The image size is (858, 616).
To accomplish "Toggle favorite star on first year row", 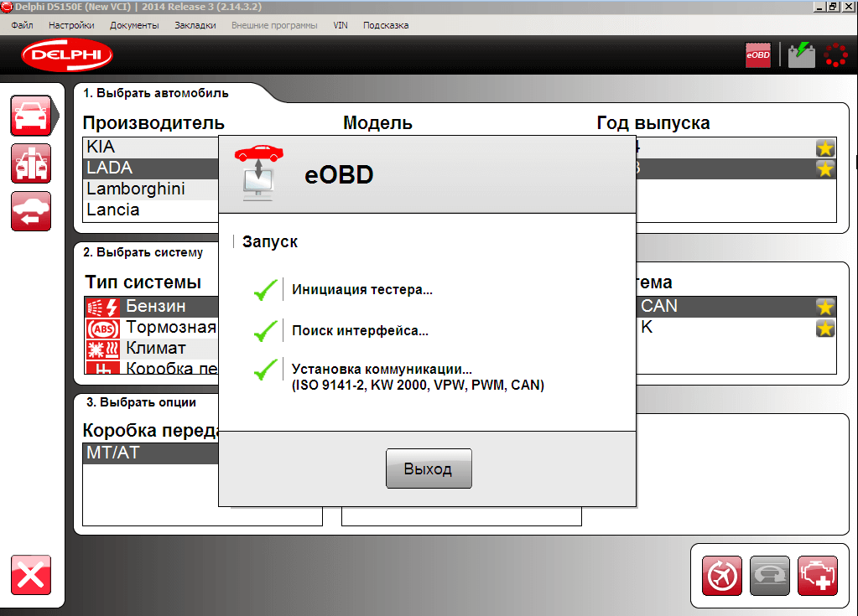I will (x=825, y=148).
